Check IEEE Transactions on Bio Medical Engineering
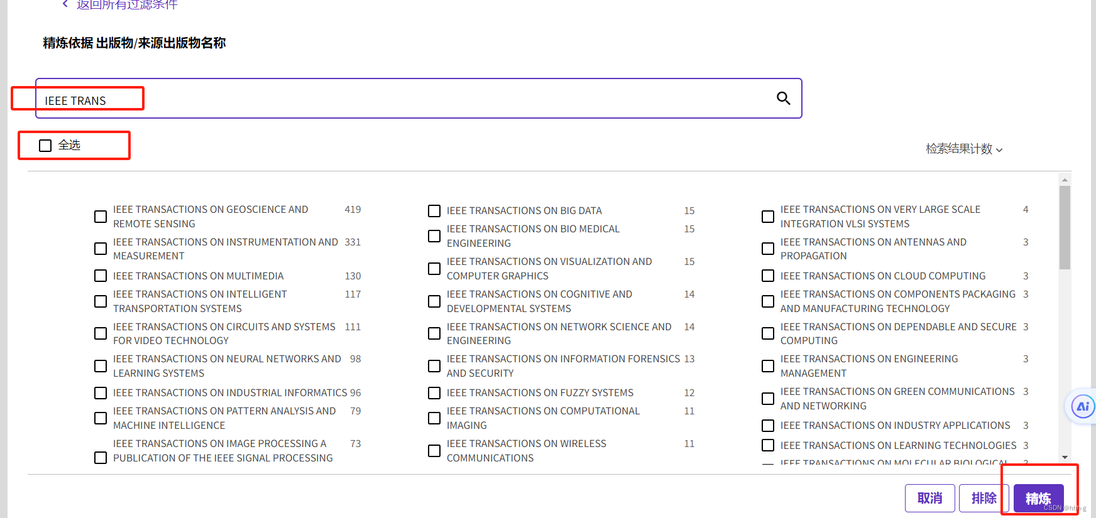Viewport: 1096px width, 518px height. [x=434, y=236]
